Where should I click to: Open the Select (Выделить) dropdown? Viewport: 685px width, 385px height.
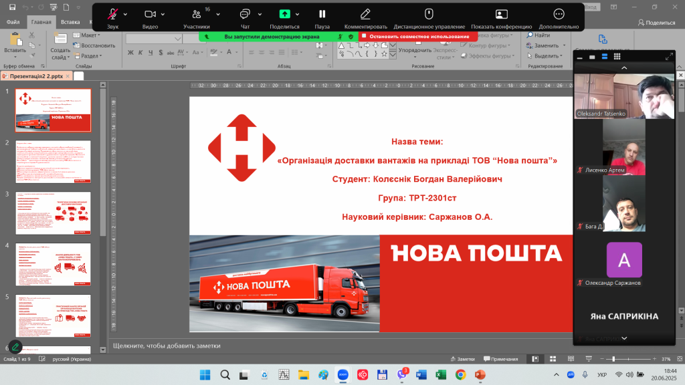pos(545,56)
